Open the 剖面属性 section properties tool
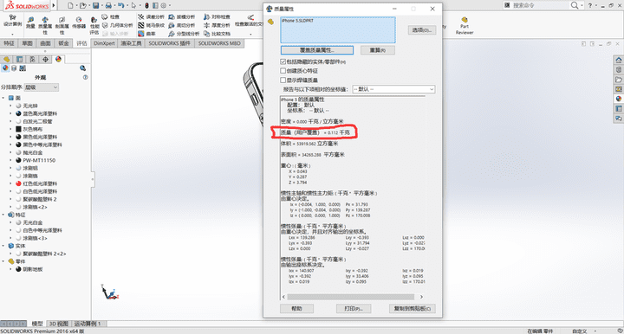 62,25
